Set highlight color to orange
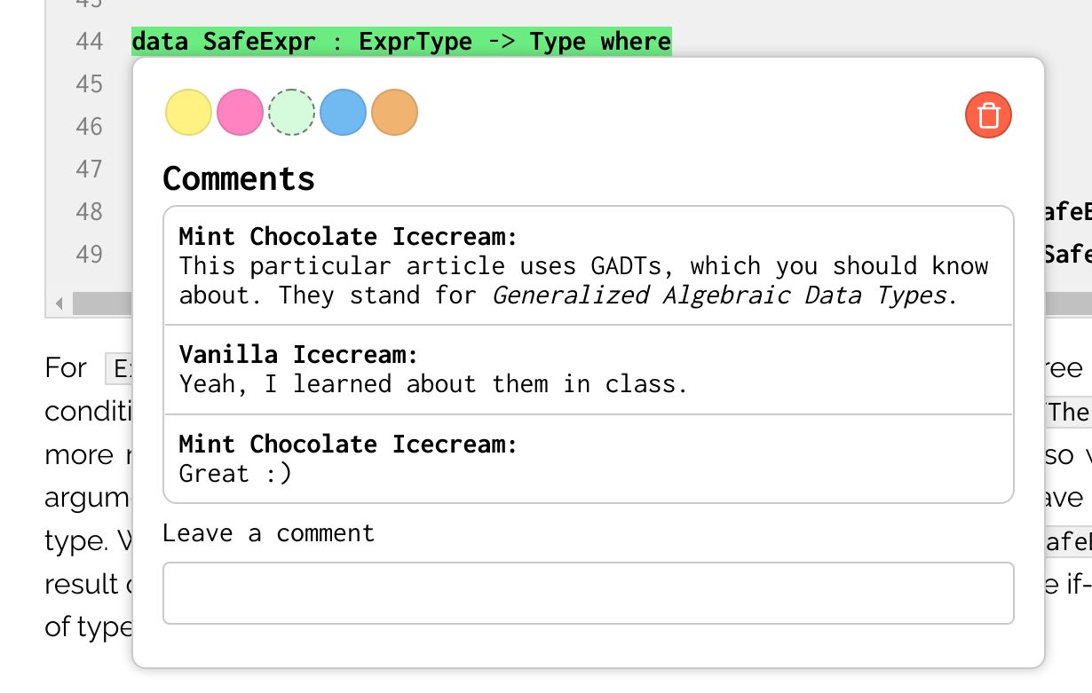The height and width of the screenshot is (693, 1092). click(394, 113)
